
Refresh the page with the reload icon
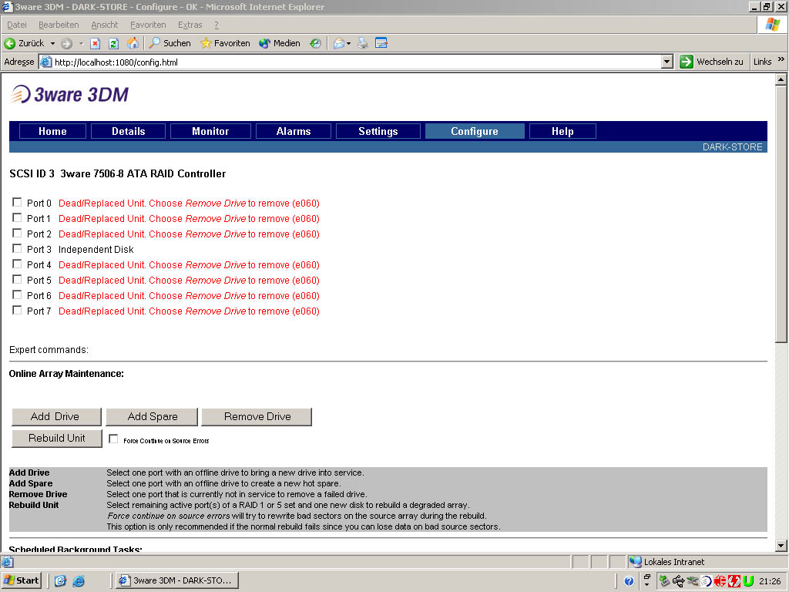113,43
